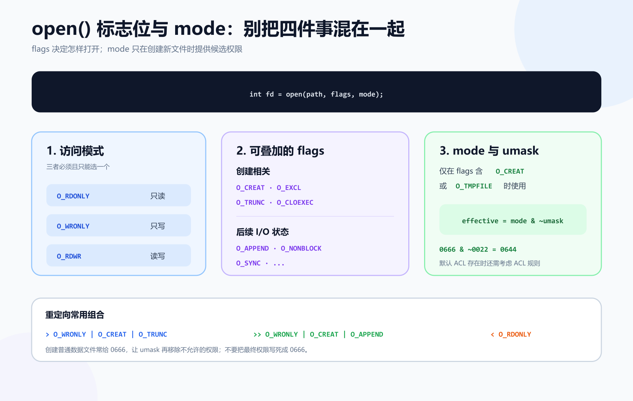Select the O_RDONLY 只读 row
The image size is (633, 401).
pos(119,196)
